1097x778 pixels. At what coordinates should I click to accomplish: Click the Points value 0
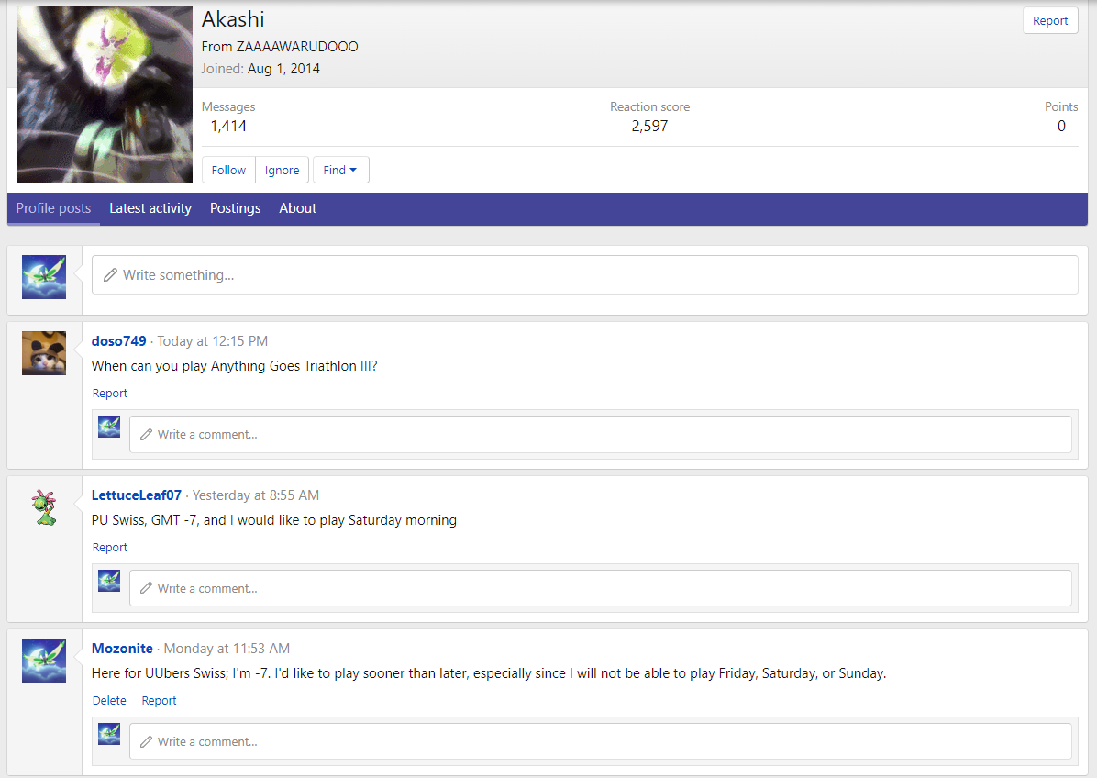[x=1061, y=126]
